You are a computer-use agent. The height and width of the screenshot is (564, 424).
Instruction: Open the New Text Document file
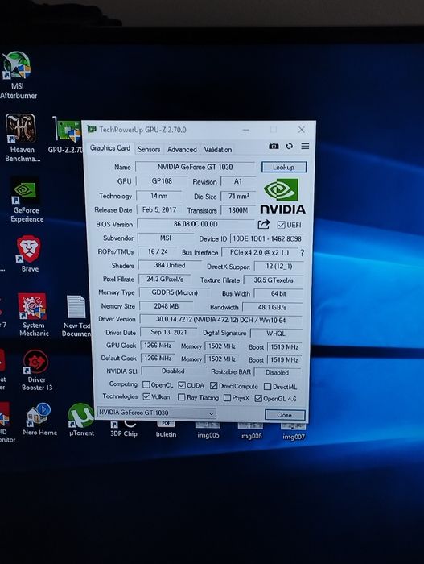76,316
